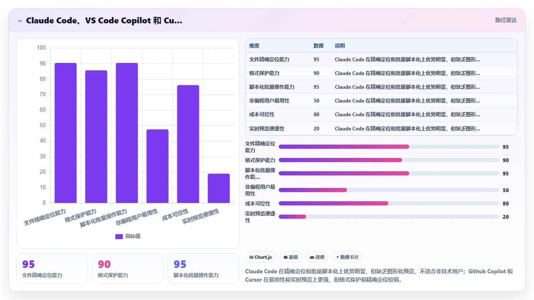This screenshot has height=300, width=534.
Task: Click the 格式保护能力 progress bar
Action: tap(389, 160)
